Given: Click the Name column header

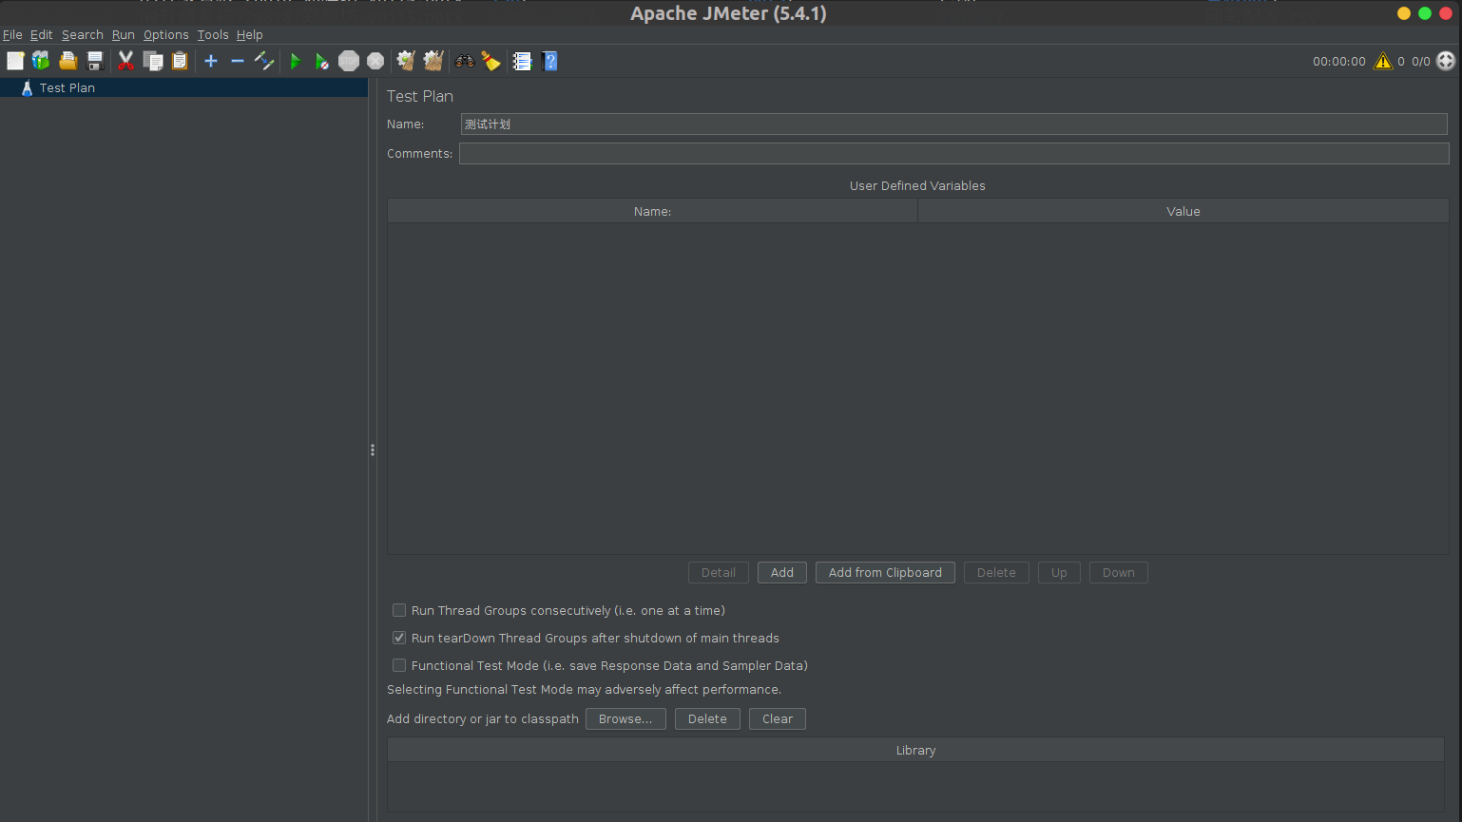Looking at the screenshot, I should pyautogui.click(x=652, y=211).
